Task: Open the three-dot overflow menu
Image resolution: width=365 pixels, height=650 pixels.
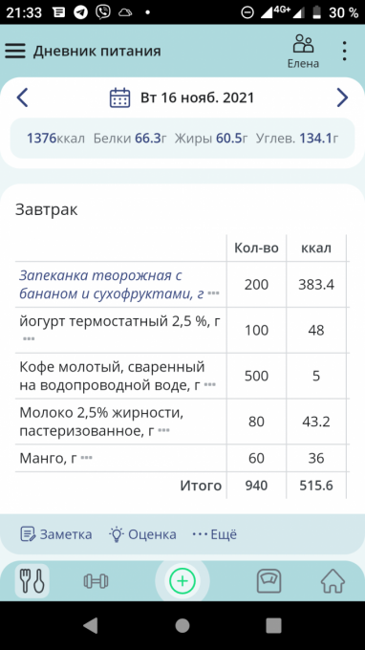Action: point(344,51)
